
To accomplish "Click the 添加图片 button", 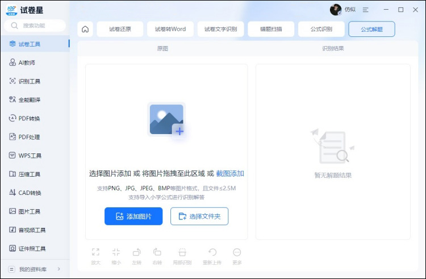I will [133, 216].
